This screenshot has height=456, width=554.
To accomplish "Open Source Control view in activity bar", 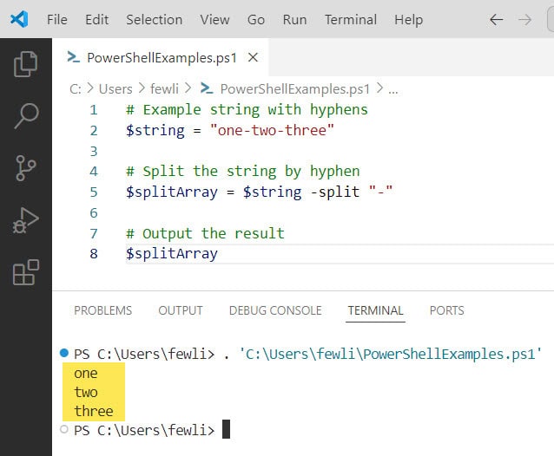I will pos(25,168).
